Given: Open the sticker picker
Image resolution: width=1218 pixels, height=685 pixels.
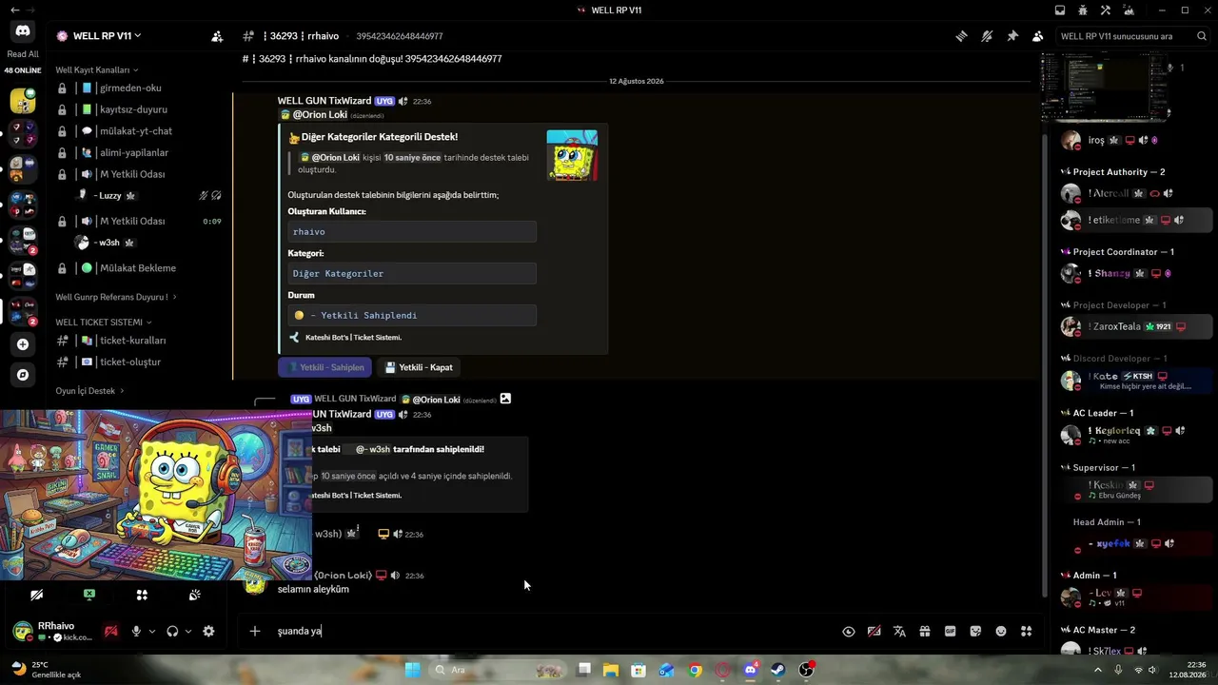Looking at the screenshot, I should (975, 631).
